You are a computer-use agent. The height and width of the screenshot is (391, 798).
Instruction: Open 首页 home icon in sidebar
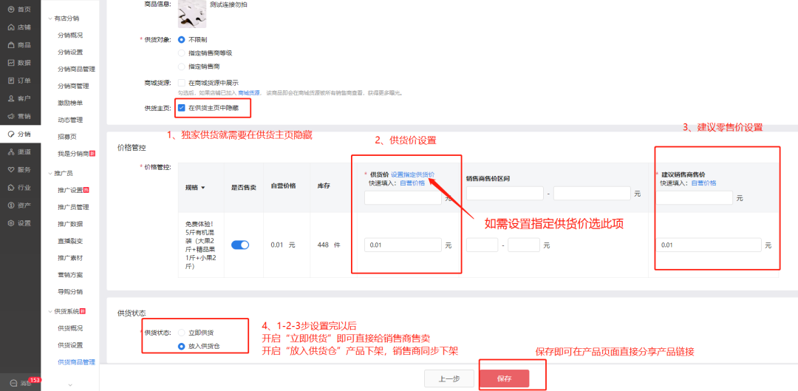19,10
